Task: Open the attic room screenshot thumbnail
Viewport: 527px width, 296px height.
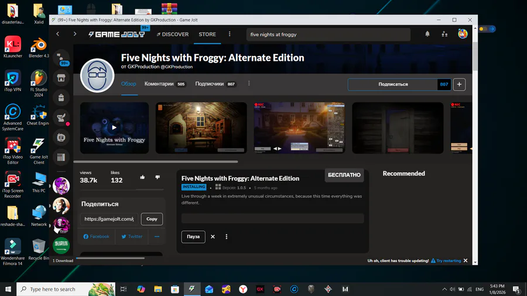Action: 201,128
